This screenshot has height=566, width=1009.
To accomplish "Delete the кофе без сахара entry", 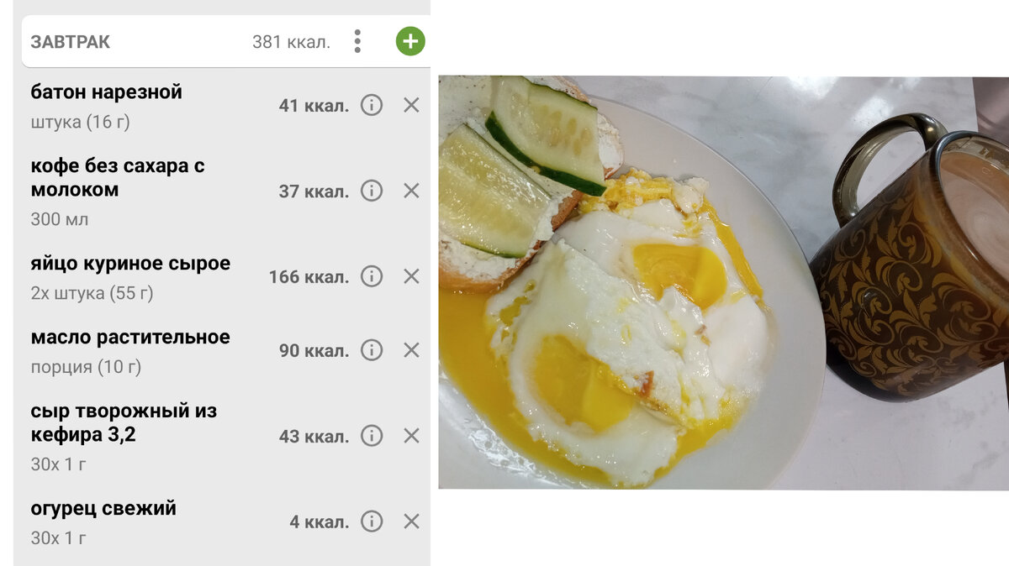I will click(x=411, y=191).
